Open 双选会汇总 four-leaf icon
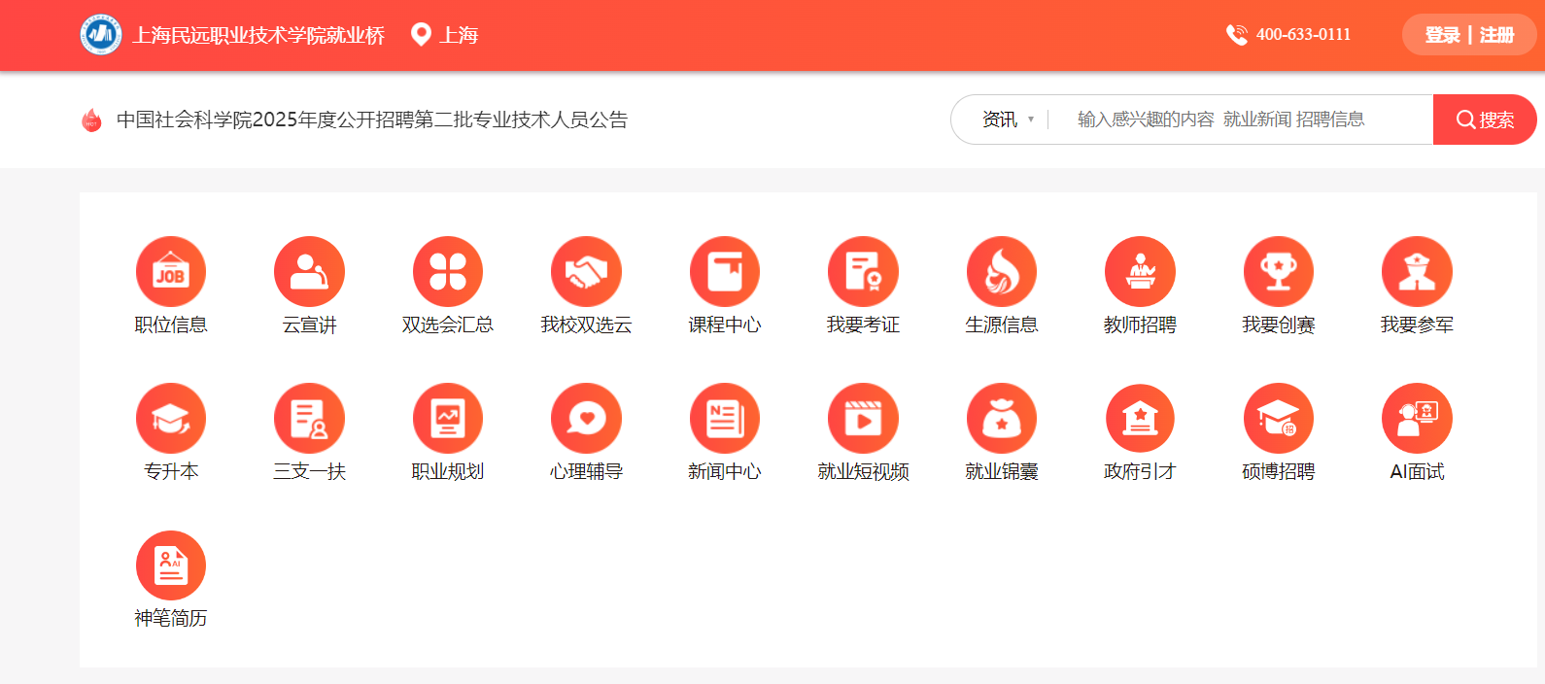The width and height of the screenshot is (1545, 684). pyautogui.click(x=448, y=272)
